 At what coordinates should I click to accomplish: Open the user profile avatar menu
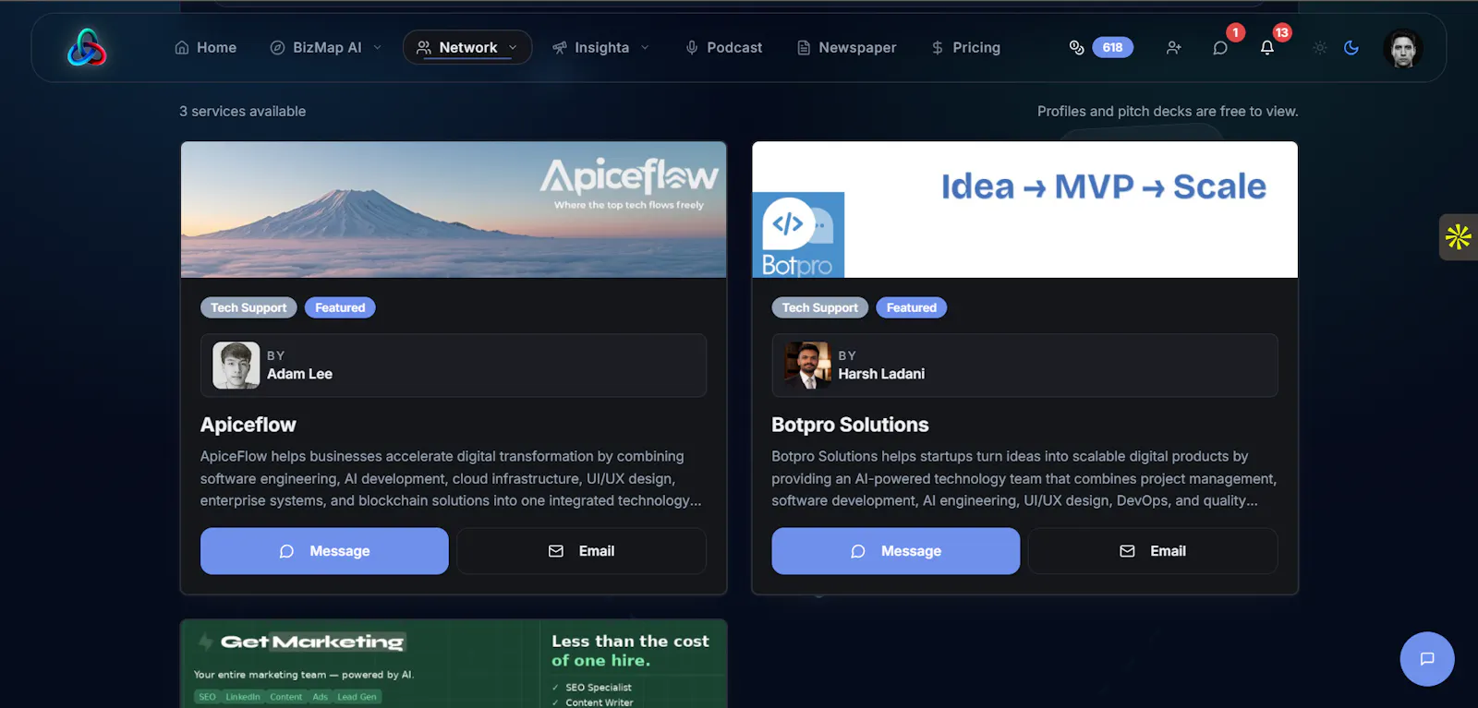[x=1403, y=48]
